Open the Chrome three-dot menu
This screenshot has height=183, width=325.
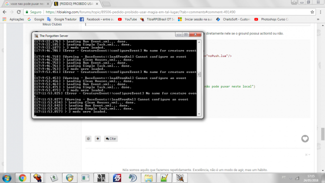coord(320,12)
